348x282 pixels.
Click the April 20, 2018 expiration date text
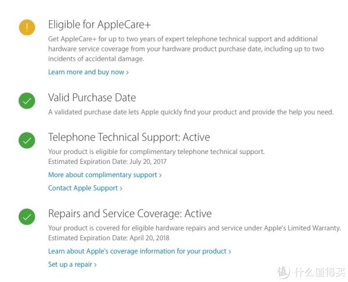150,238
